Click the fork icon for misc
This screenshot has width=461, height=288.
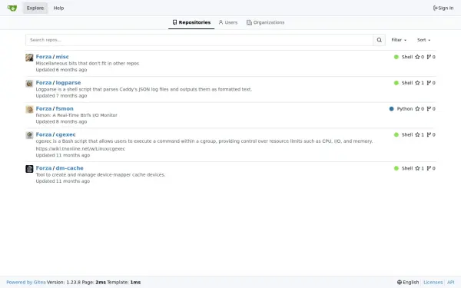[x=429, y=57]
